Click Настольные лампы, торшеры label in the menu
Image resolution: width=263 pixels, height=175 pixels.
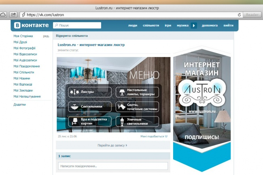point(140,92)
